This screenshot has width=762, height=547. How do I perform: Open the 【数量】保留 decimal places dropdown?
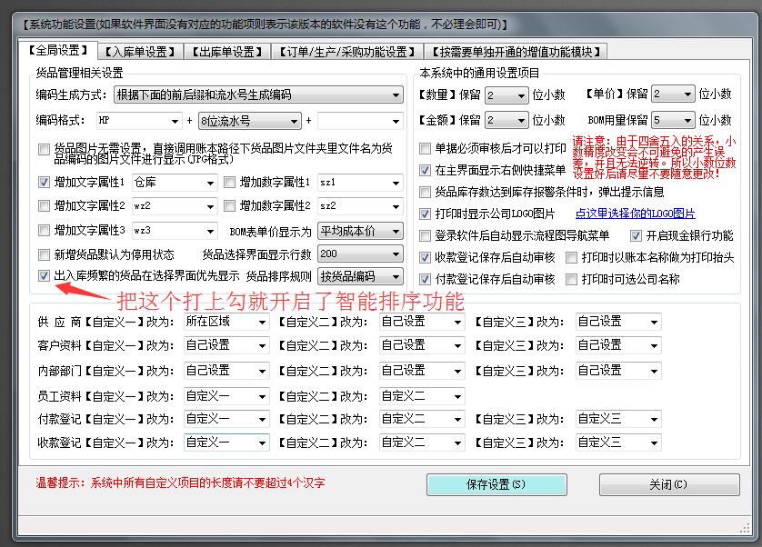[506, 94]
